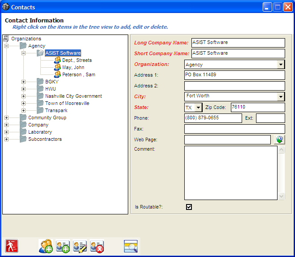Click the edit contact pencil icon
The image size is (295, 257).
(x=80, y=246)
